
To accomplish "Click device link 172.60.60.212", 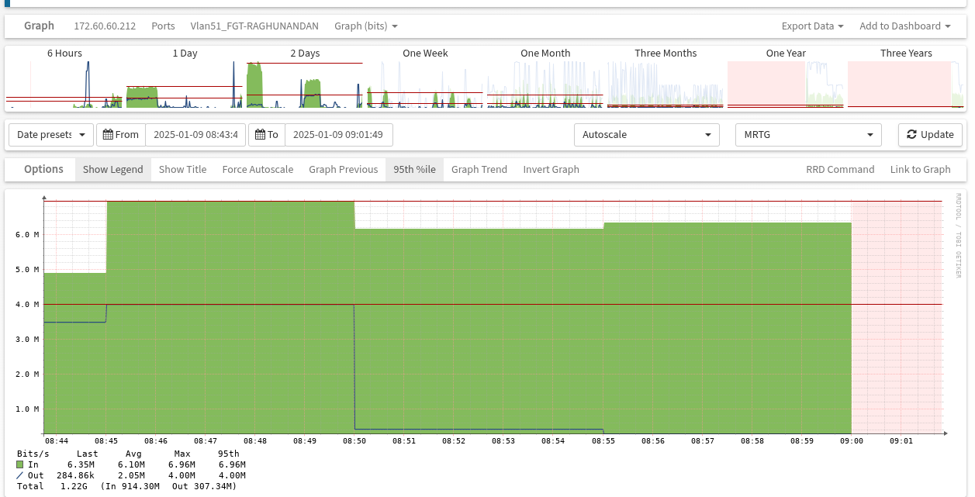I will coord(105,26).
